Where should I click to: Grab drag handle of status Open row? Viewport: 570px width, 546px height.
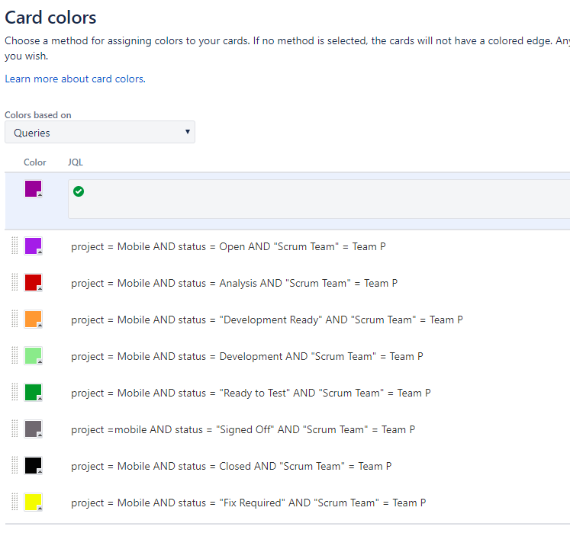[14, 246]
